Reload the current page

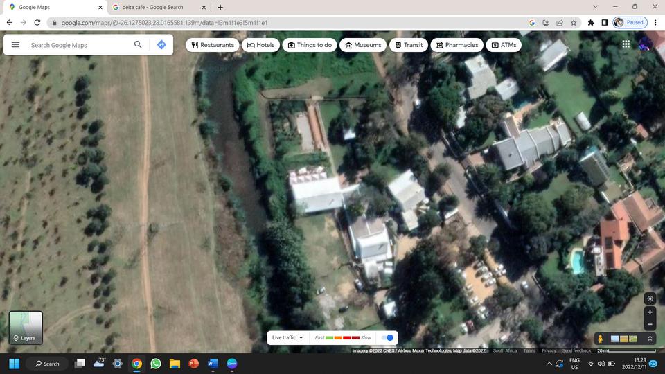click(x=37, y=22)
